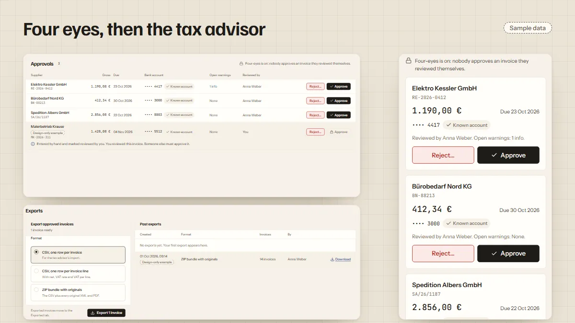This screenshot has width=575, height=323.
Task: Tap Reject on the Elektro Kessler GmbH card
Action: [443, 155]
